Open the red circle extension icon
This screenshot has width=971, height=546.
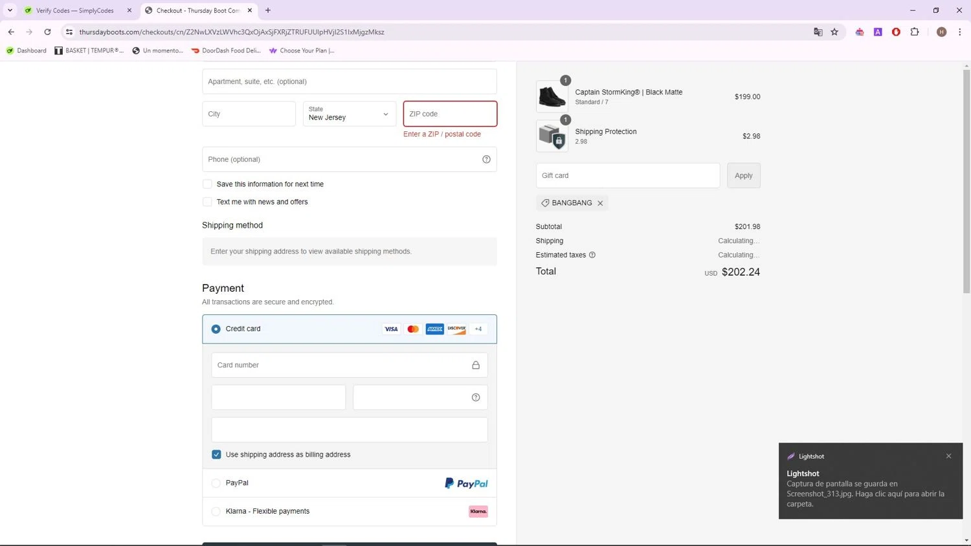click(896, 32)
